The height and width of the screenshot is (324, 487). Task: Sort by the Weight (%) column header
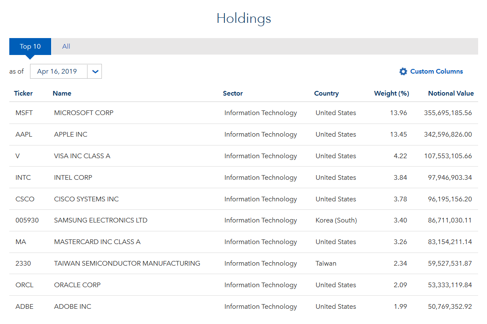click(x=391, y=93)
